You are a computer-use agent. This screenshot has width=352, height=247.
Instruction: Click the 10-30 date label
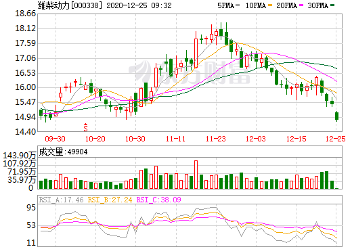point(135,139)
